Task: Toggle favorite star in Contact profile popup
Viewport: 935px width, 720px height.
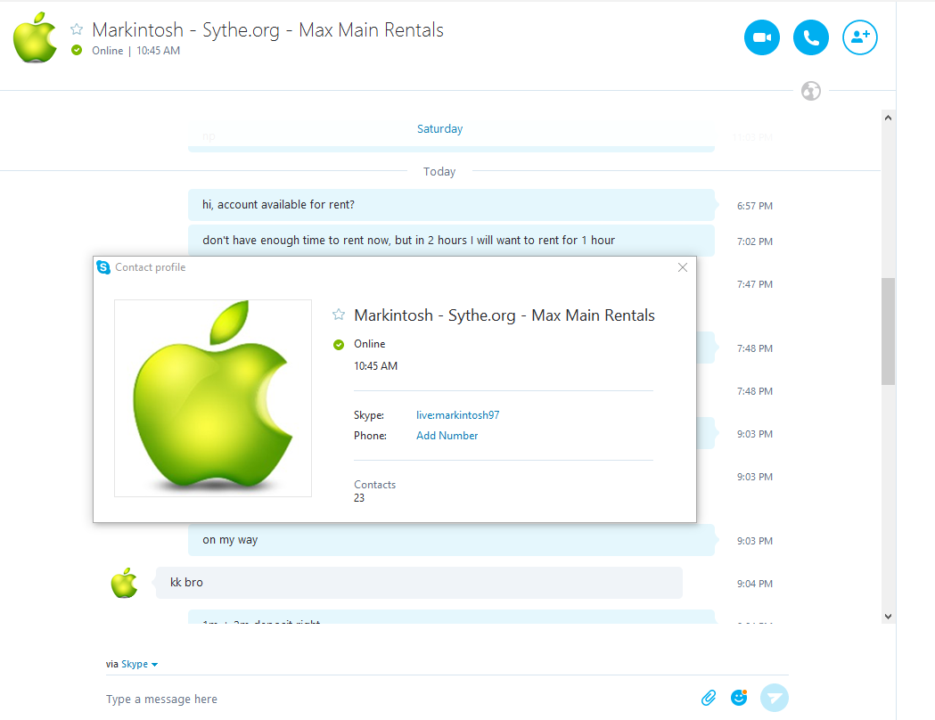Action: [x=339, y=315]
